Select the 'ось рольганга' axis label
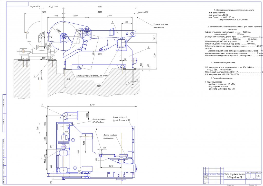 coord(40,75)
